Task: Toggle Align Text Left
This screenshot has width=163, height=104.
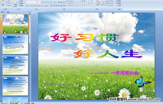Action: 51,6
